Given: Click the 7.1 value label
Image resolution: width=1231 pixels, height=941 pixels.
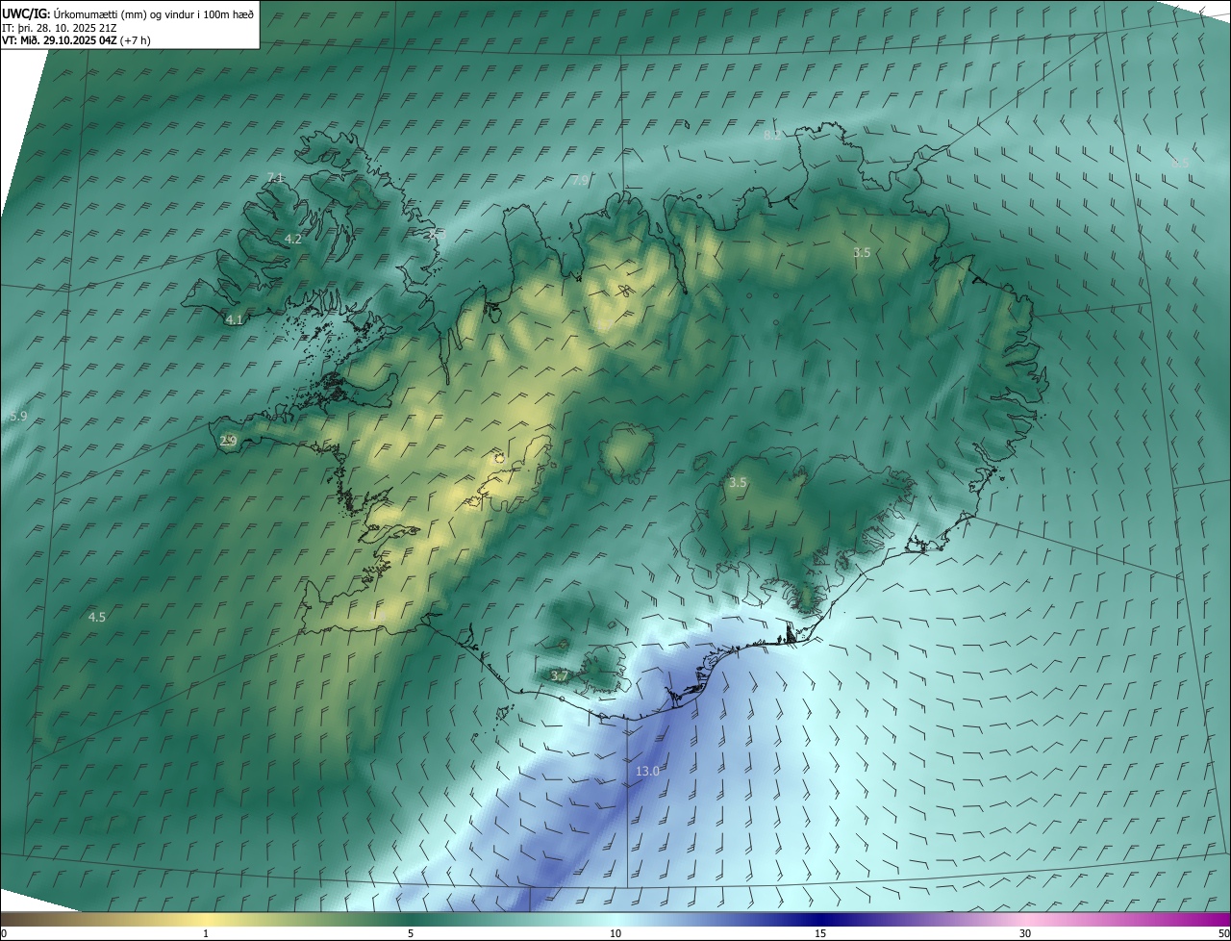Looking at the screenshot, I should [275, 178].
